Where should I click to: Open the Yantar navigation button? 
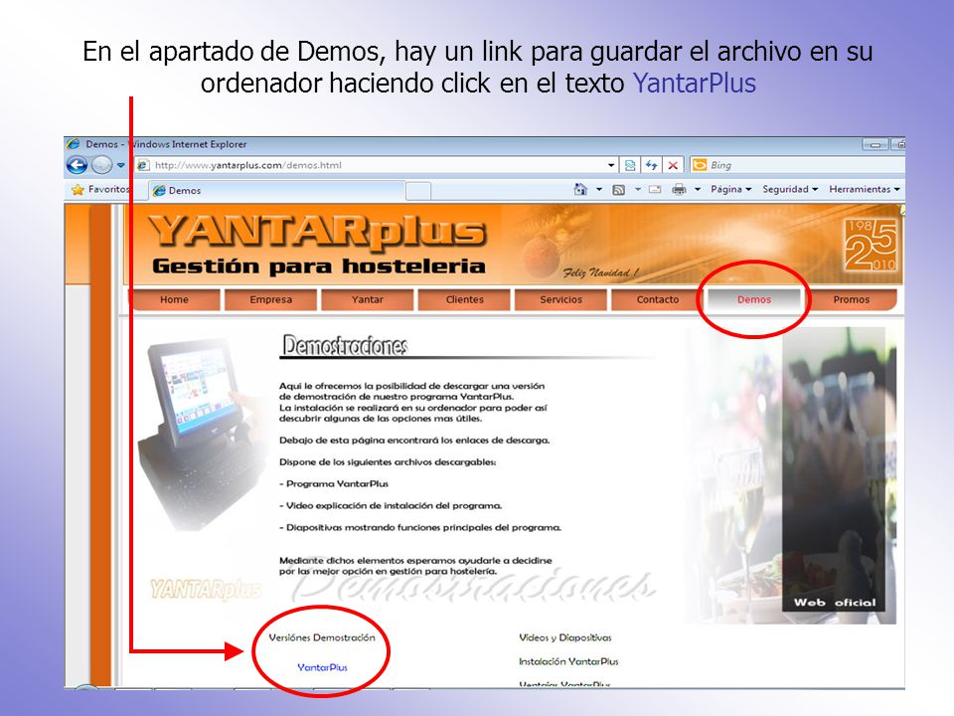coord(368,299)
